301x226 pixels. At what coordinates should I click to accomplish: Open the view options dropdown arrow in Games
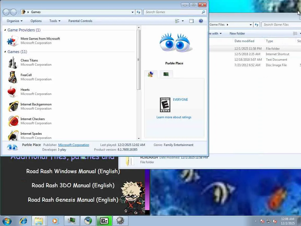[x=183, y=21]
